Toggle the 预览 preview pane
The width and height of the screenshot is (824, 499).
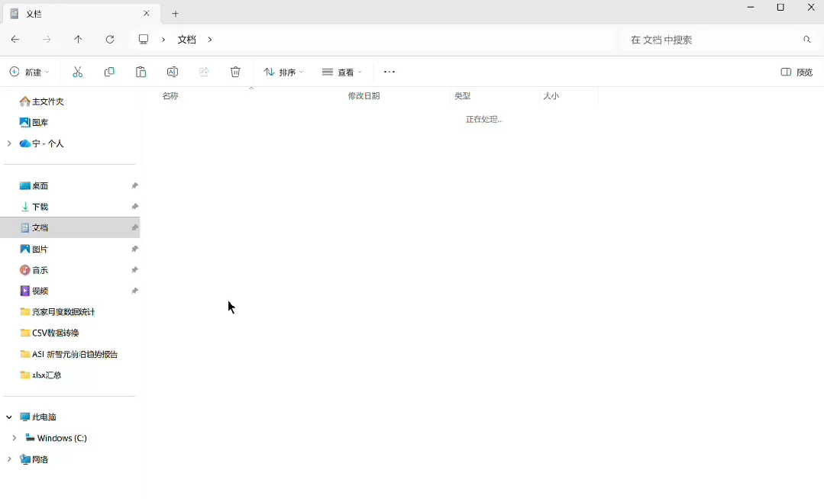point(797,72)
